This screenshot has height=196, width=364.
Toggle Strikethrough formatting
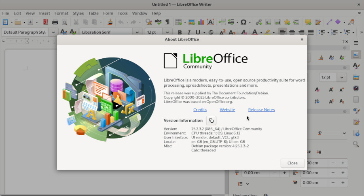(x=211, y=32)
